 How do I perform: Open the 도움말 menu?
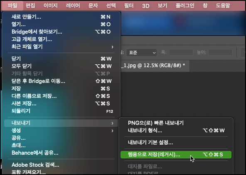point(223,6)
